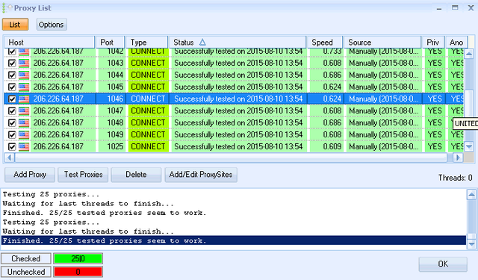Select the first log line 'Testing 25 proxies...'

[x=51, y=194]
